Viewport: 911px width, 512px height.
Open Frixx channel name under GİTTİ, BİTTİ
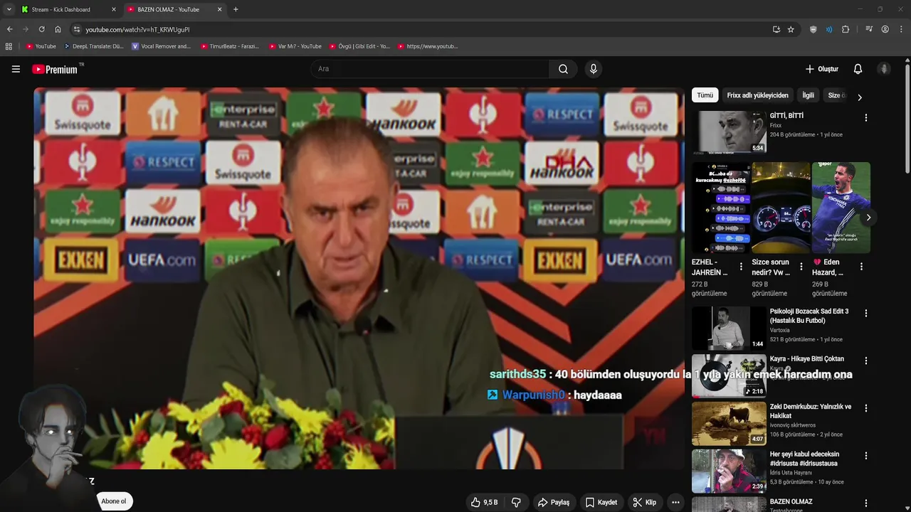click(x=776, y=125)
